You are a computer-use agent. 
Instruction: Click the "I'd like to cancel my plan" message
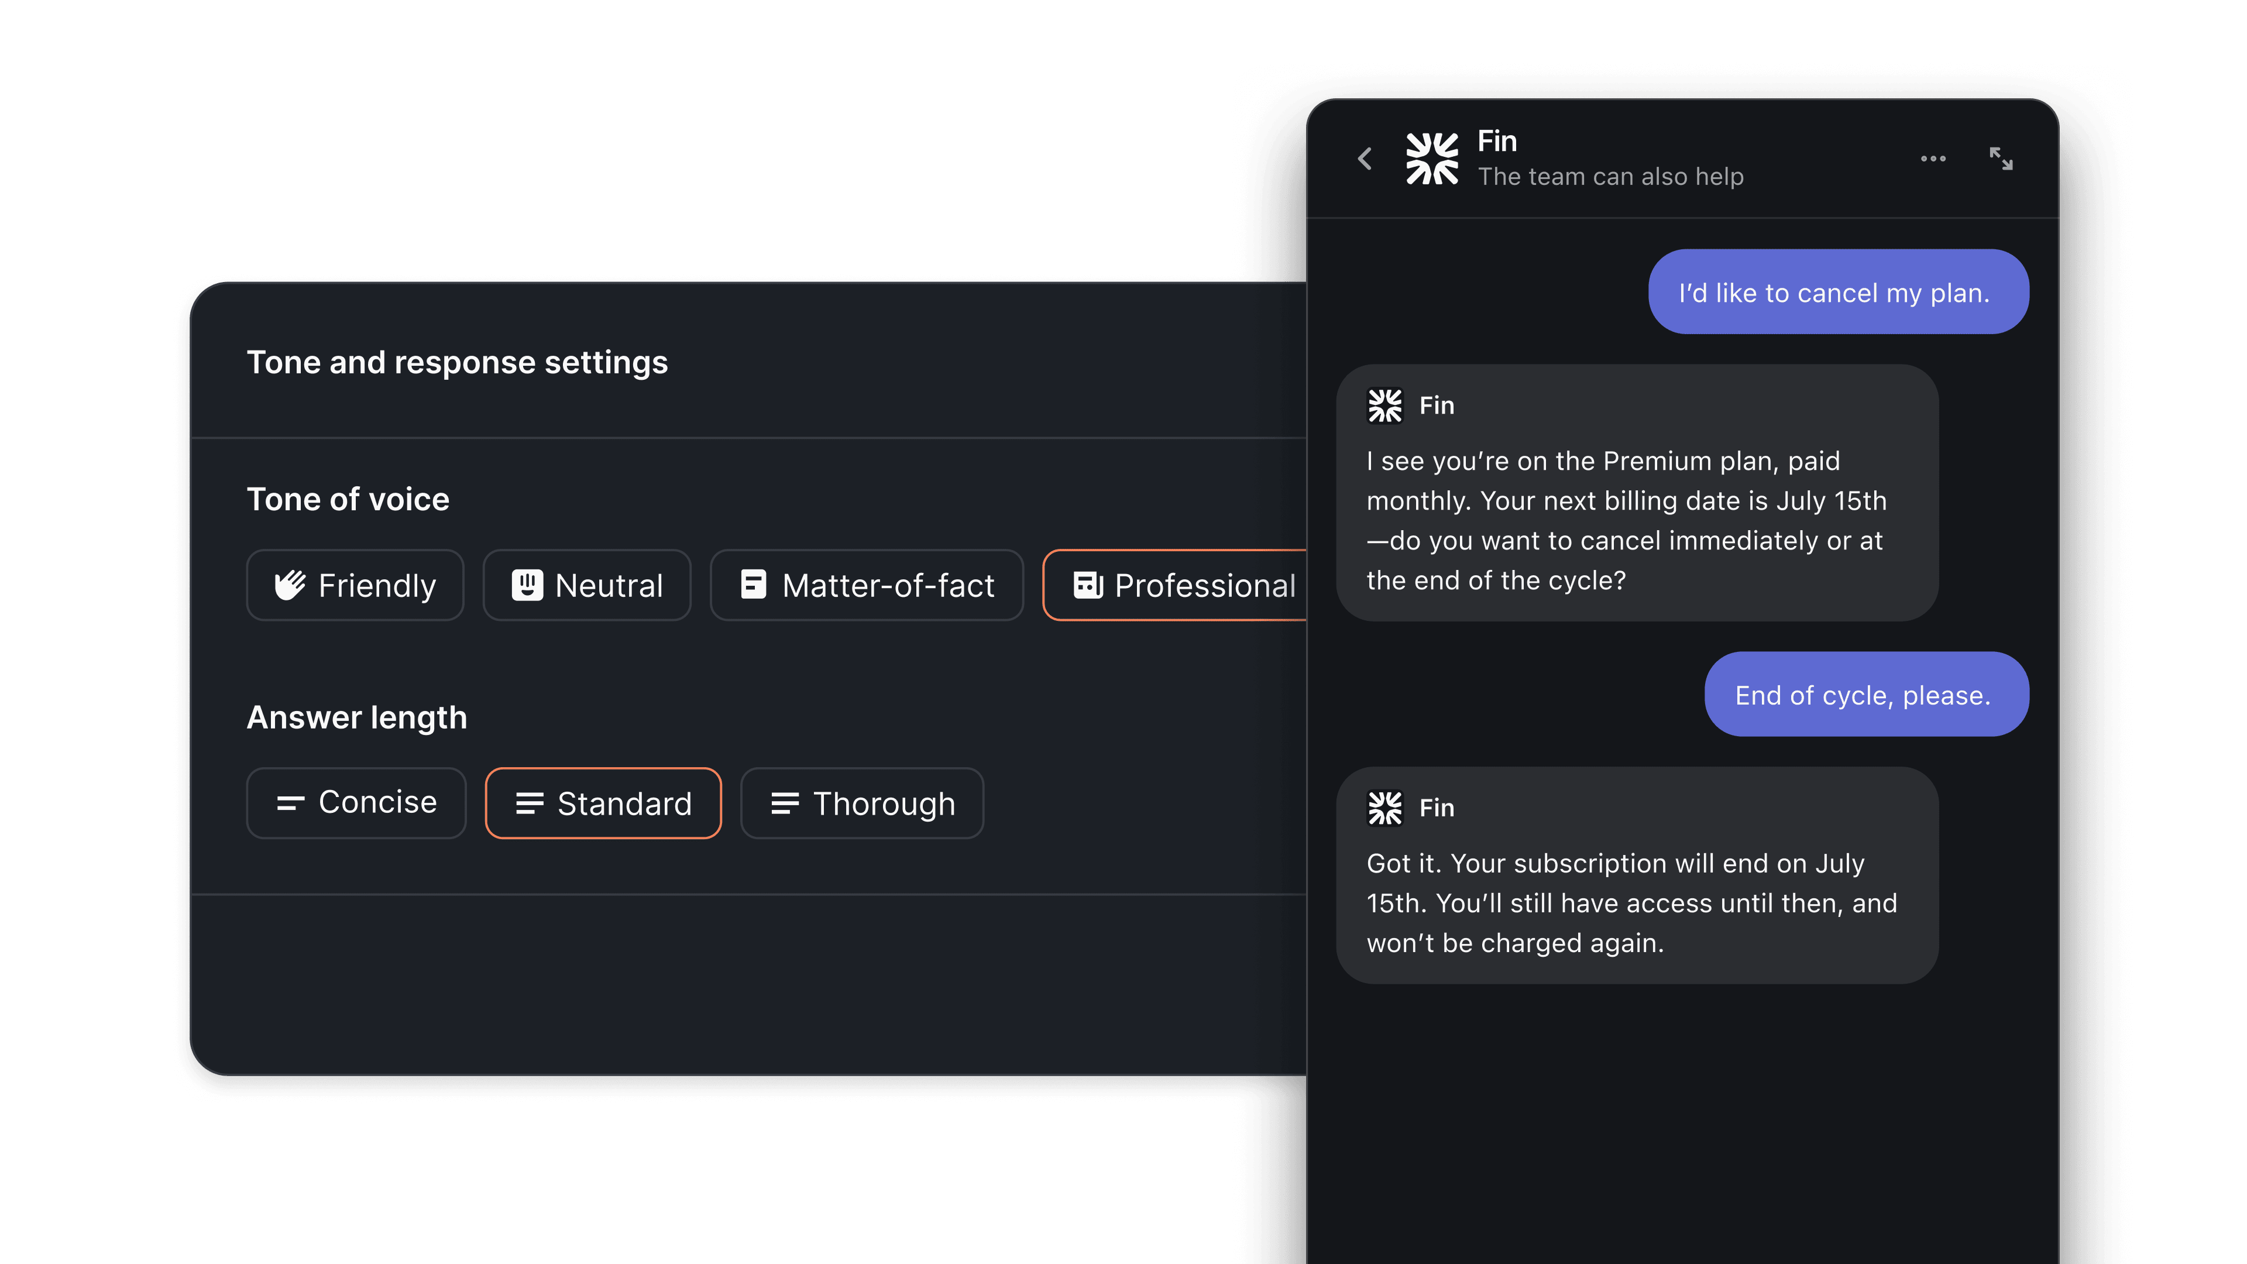(1838, 292)
